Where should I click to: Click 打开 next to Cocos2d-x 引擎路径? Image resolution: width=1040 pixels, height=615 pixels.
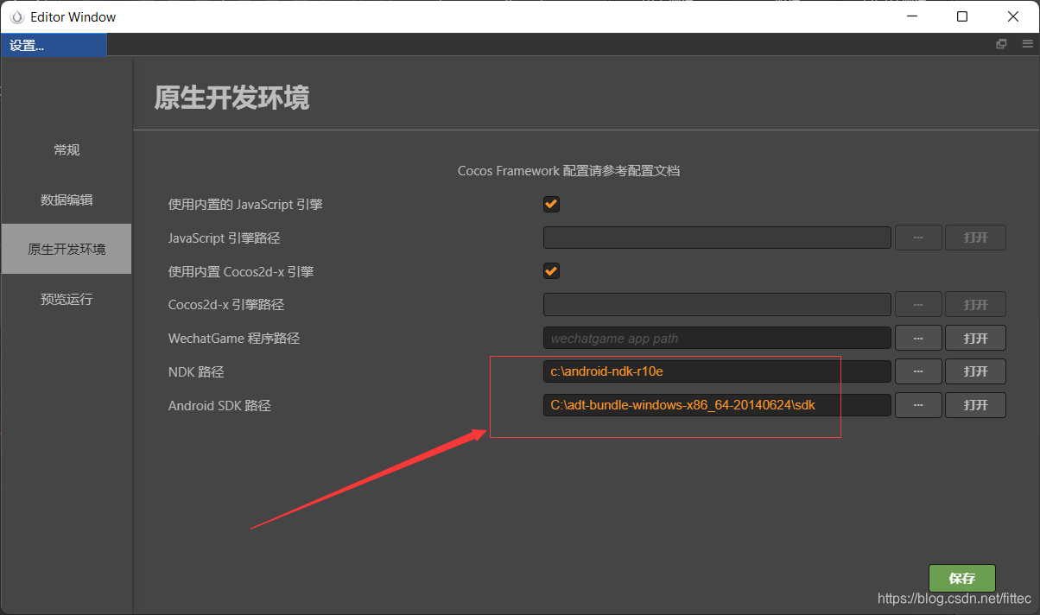pos(976,305)
